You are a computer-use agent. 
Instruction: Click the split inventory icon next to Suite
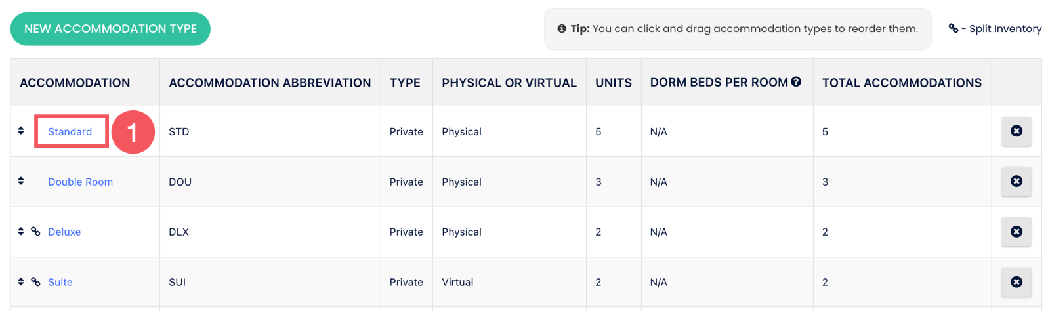point(36,282)
